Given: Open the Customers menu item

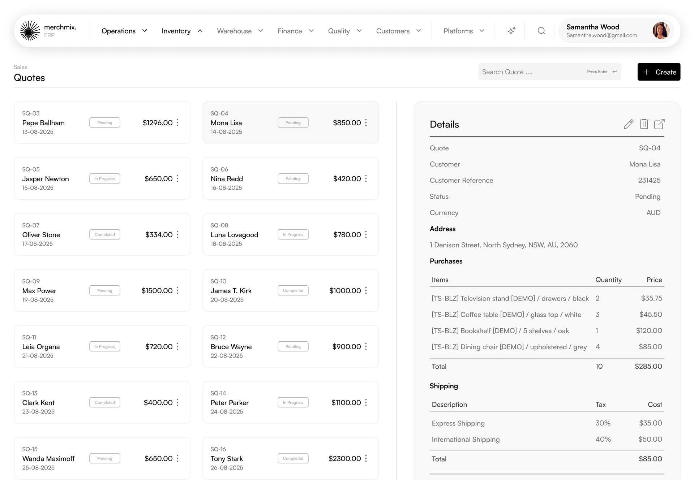Looking at the screenshot, I should click(399, 31).
